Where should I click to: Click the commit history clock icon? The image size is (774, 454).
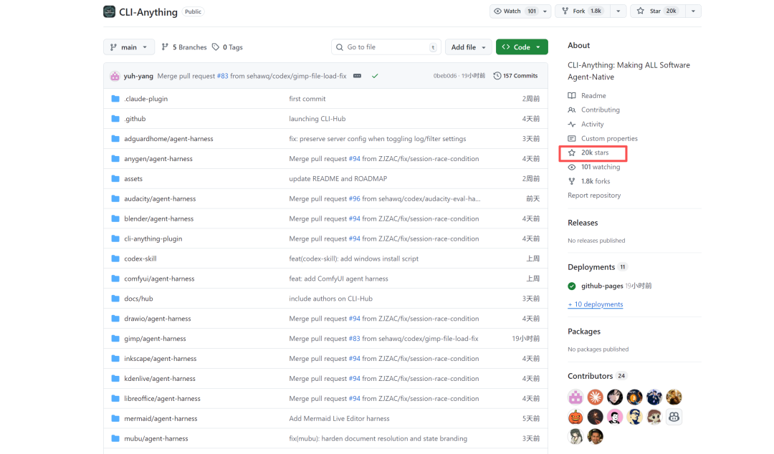[x=497, y=76]
